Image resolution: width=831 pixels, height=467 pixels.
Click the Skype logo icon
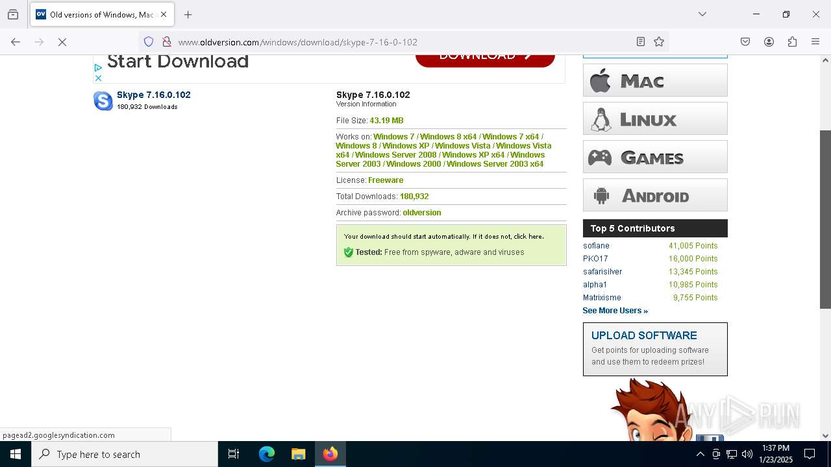pyautogui.click(x=103, y=101)
